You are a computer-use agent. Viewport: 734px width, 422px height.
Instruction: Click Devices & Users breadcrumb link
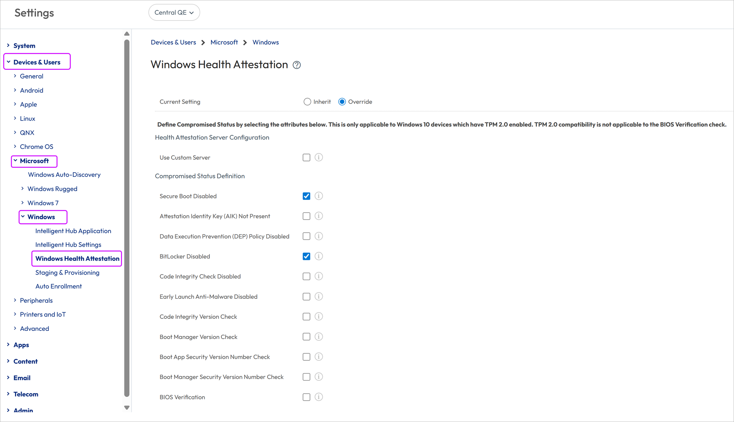point(173,42)
